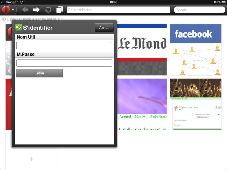This screenshot has height=170, width=227.
Task: Tap the battery indicator in status bar
Action: [222, 2]
